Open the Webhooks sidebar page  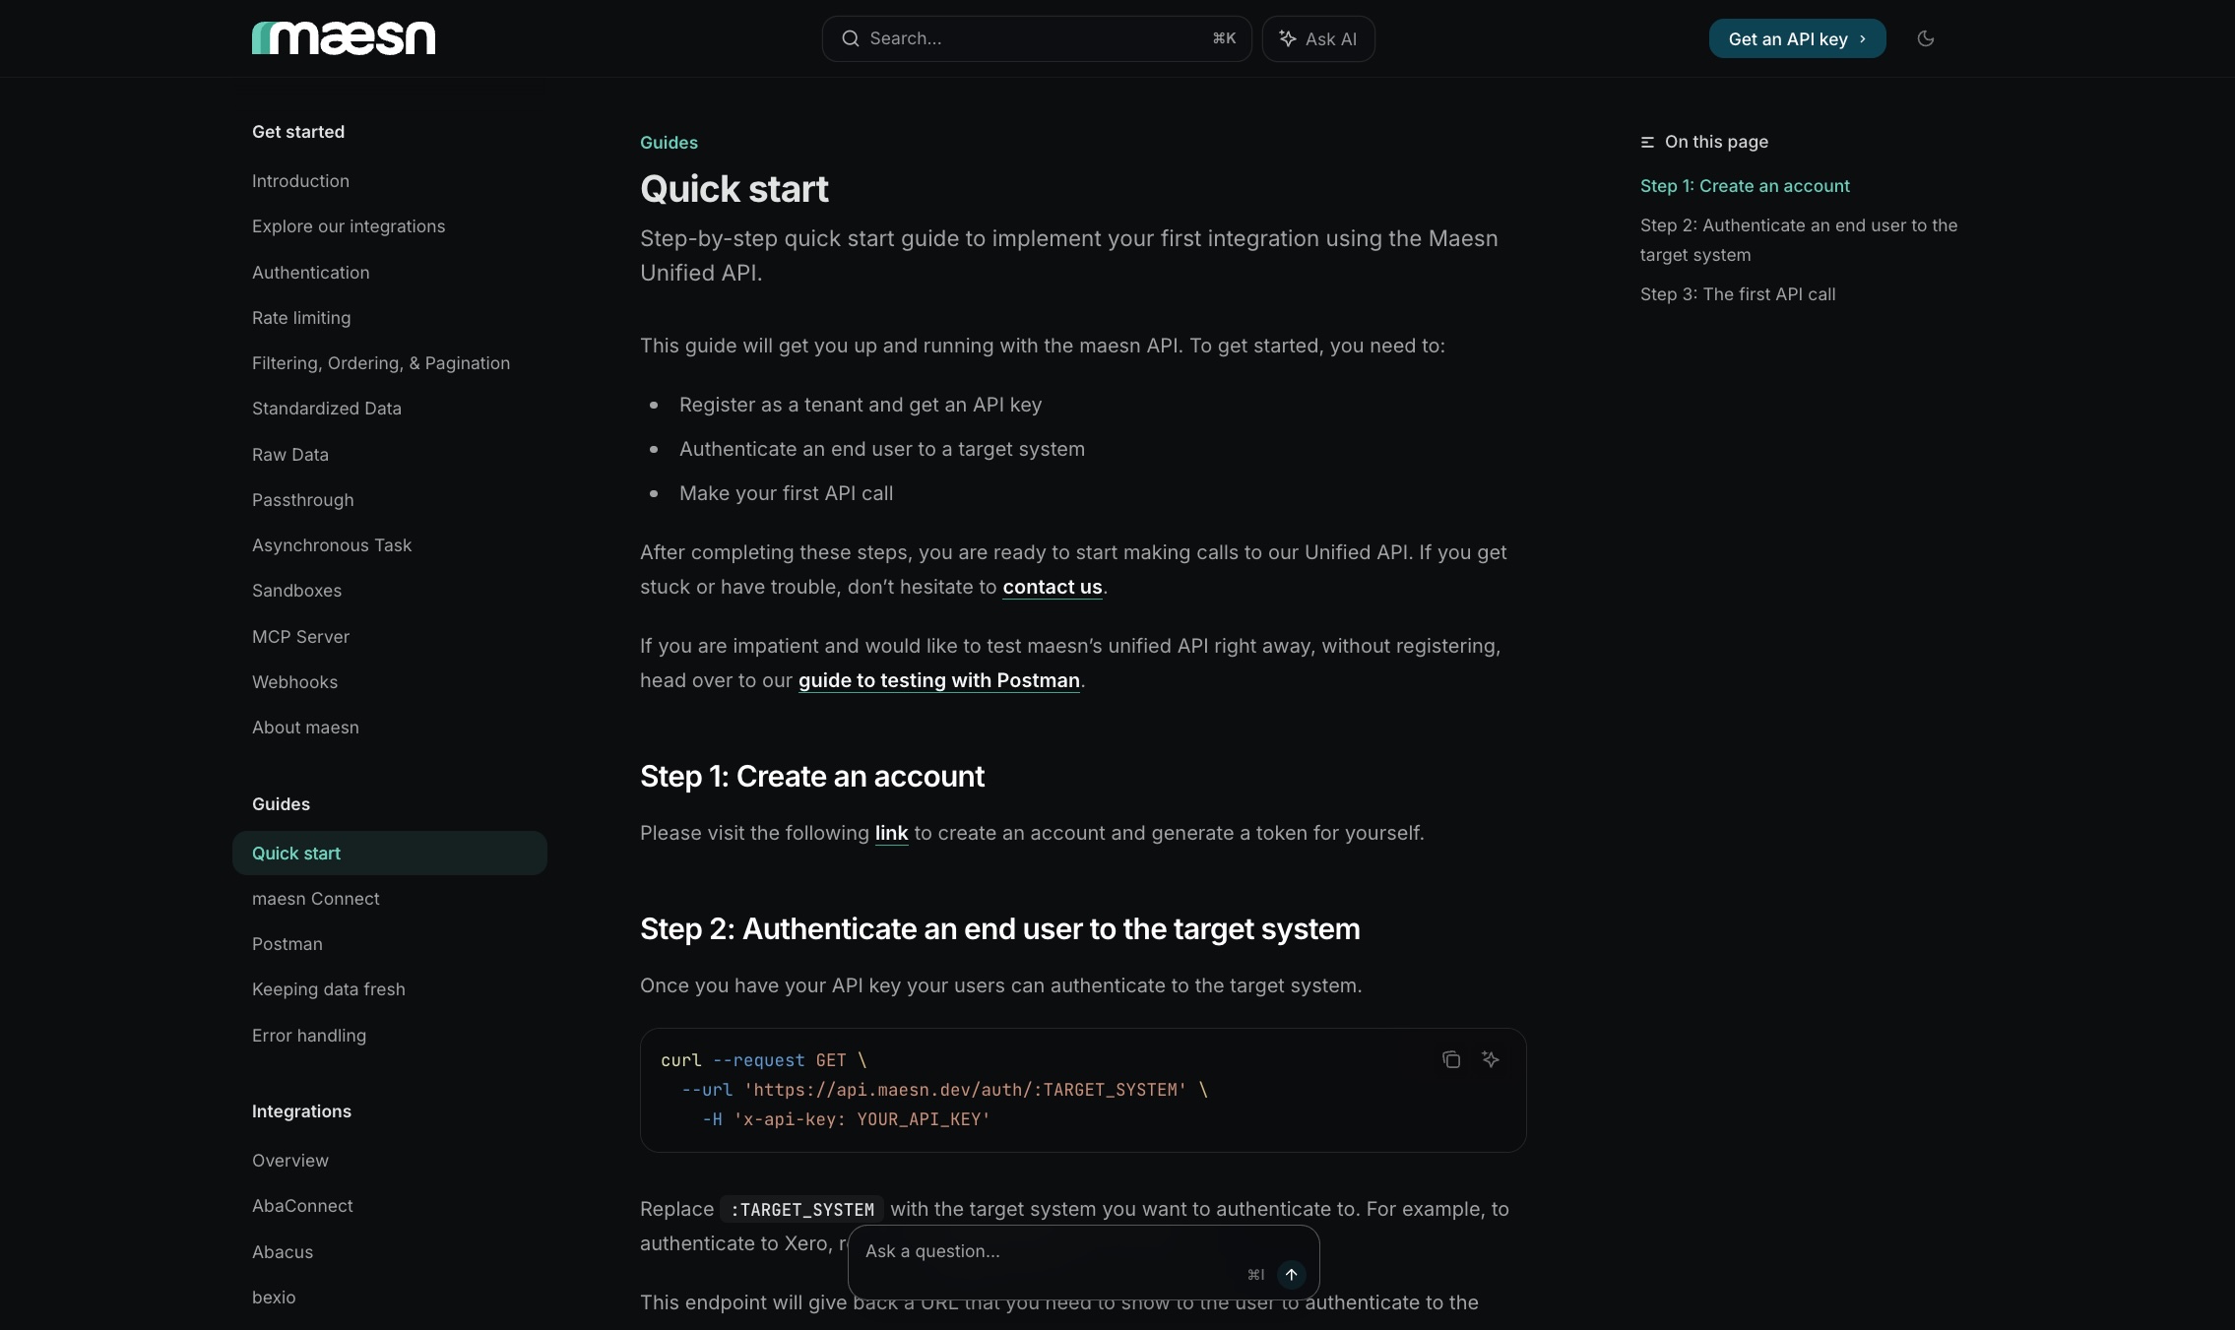294,682
